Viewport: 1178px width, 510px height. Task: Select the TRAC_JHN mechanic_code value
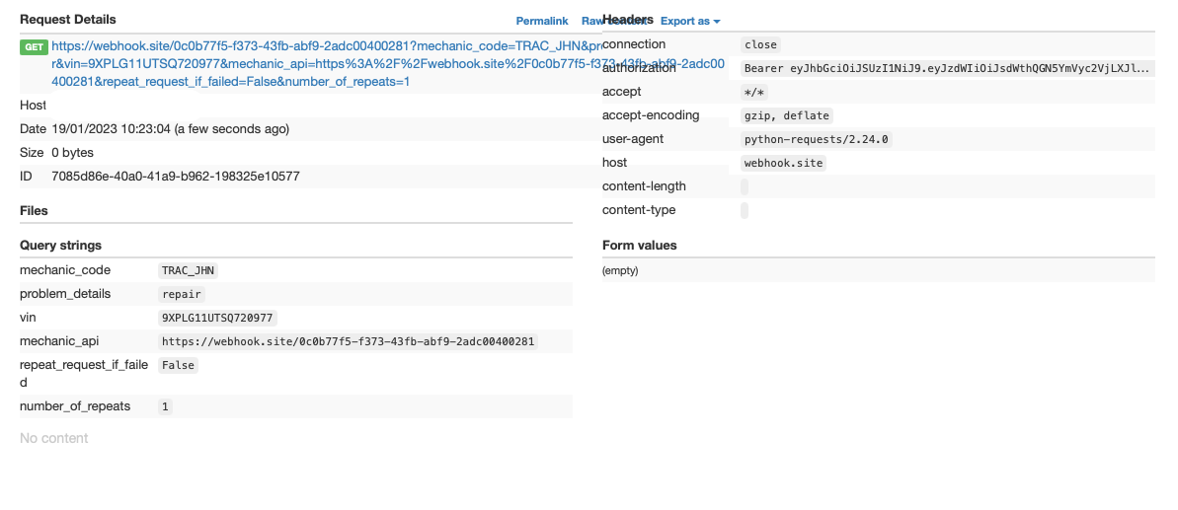pos(188,270)
